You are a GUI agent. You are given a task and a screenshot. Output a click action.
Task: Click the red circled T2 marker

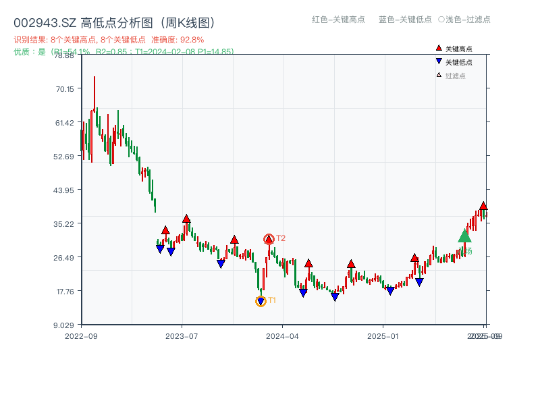(268, 238)
